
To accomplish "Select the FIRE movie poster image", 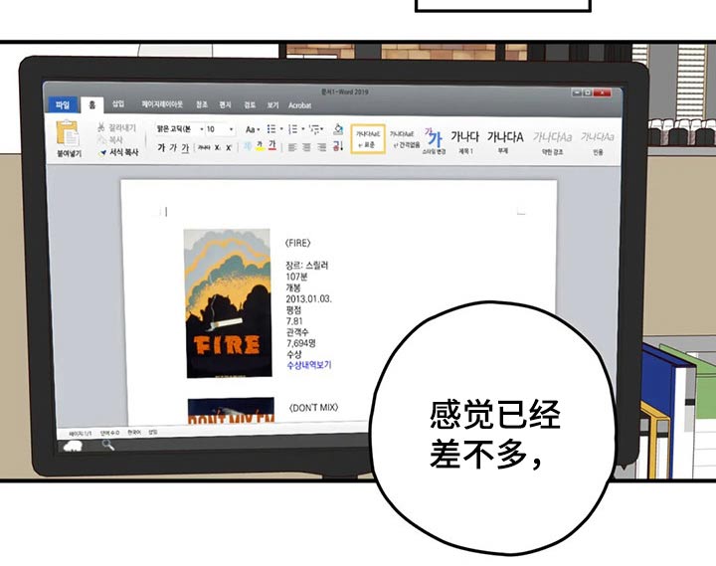I will click(x=227, y=303).
